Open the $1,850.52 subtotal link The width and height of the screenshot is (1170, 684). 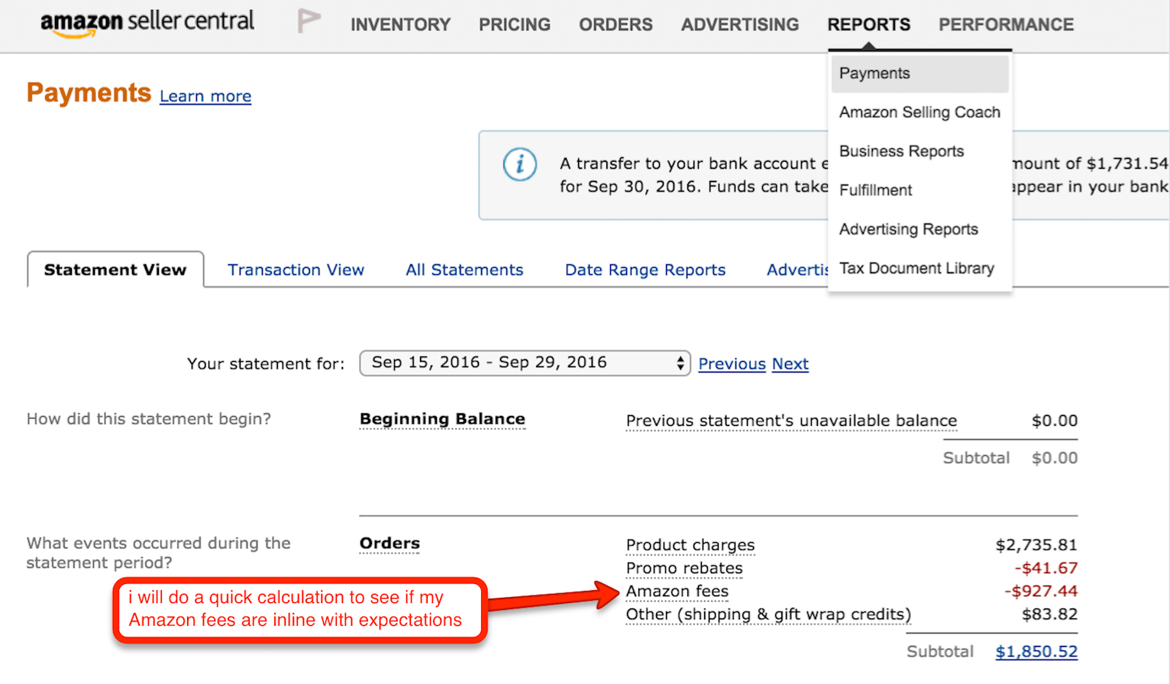pos(1036,651)
